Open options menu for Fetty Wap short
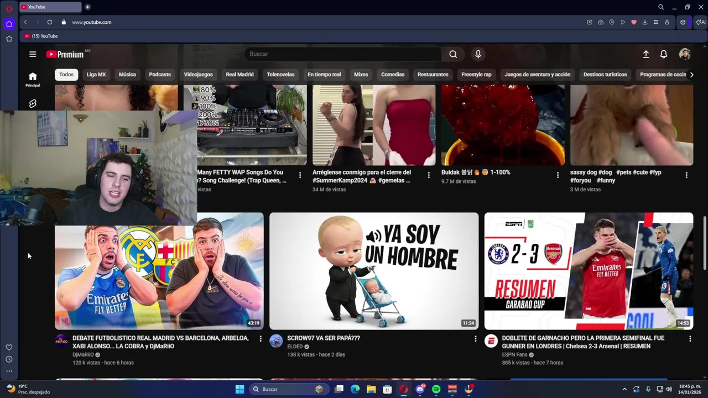Viewport: 708px width, 398px height. pyautogui.click(x=300, y=175)
